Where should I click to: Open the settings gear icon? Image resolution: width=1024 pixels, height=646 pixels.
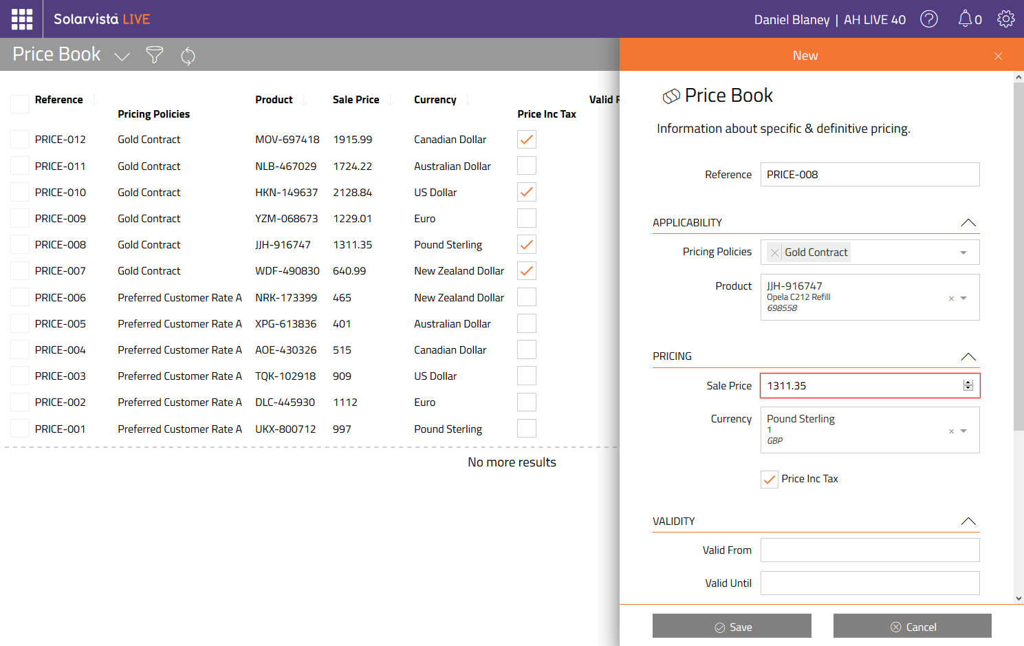[x=1005, y=19]
